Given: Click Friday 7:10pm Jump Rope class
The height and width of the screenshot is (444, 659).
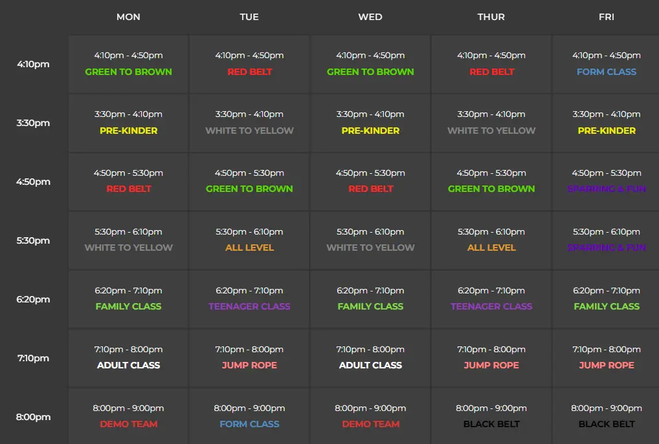Looking at the screenshot, I should [x=606, y=365].
